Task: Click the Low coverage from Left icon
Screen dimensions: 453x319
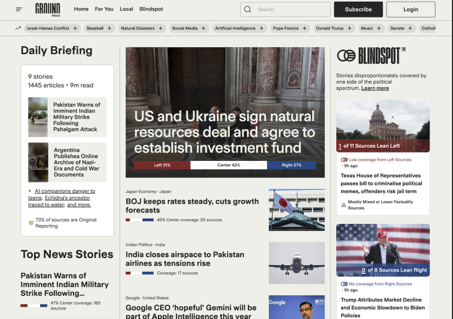Action: pos(344,160)
